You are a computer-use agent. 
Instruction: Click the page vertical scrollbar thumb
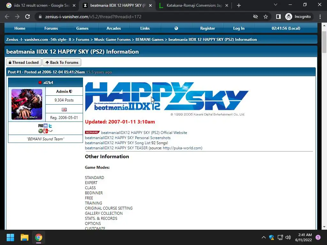pyautogui.click(x=324, y=42)
